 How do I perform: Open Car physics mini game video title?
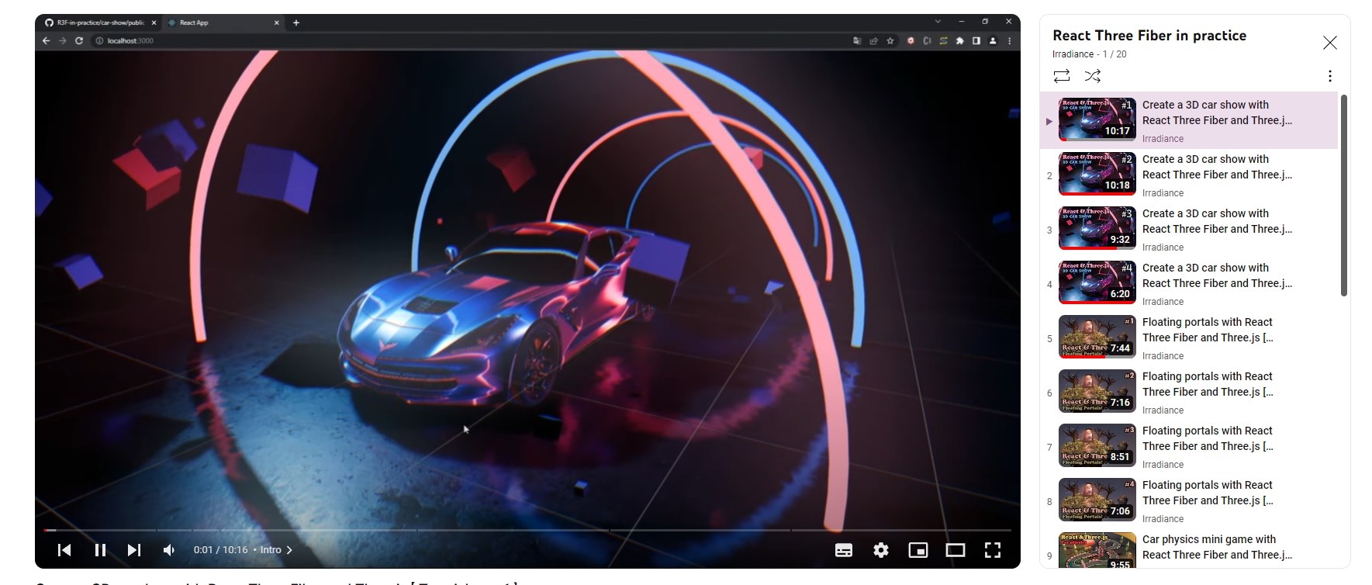1217,547
